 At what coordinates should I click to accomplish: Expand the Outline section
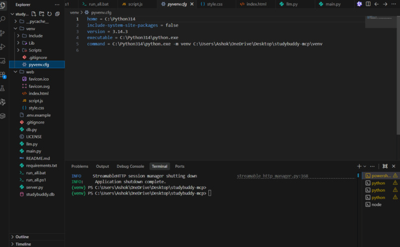(37, 237)
